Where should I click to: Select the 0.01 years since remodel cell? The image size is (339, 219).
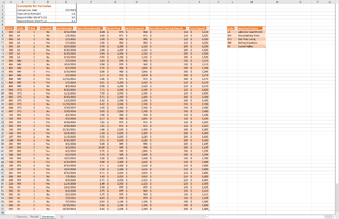91,82
